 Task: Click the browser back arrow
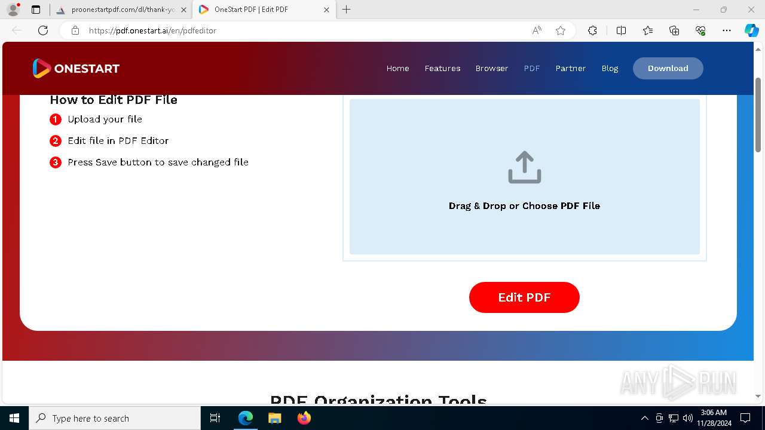(17, 30)
